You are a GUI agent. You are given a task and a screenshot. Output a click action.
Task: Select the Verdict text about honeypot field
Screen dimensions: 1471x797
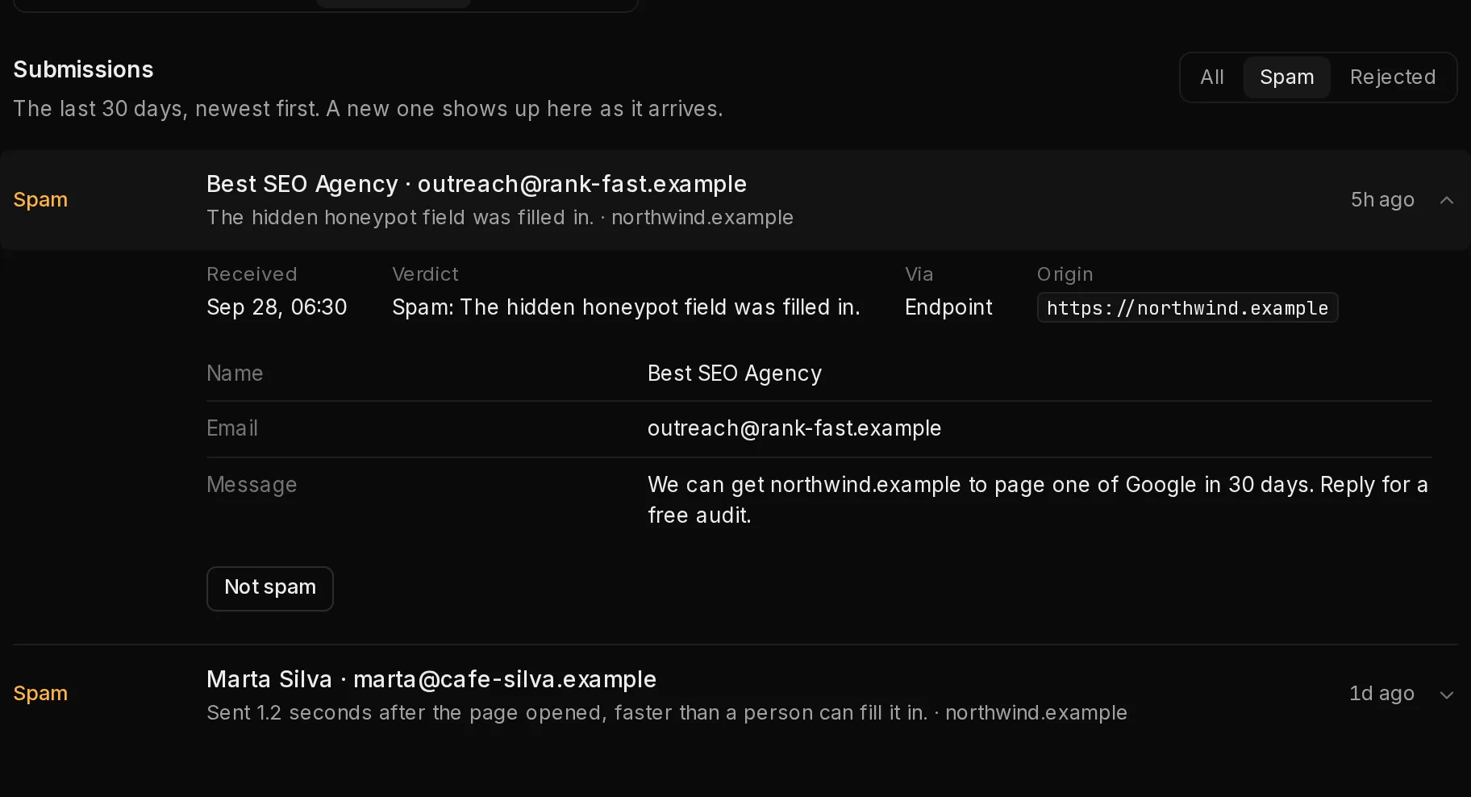pos(626,307)
